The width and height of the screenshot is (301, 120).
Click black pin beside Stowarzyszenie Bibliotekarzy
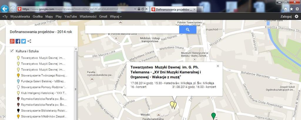point(18,110)
